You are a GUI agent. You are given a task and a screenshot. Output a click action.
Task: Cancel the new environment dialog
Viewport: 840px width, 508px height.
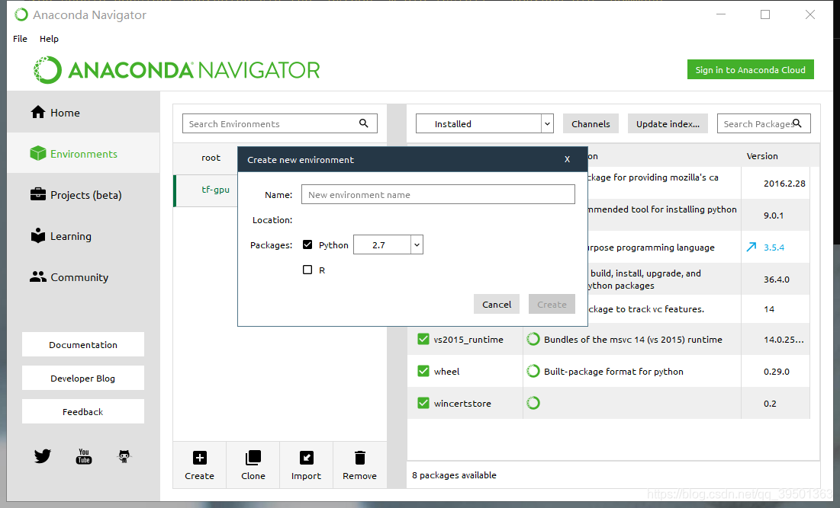(496, 303)
